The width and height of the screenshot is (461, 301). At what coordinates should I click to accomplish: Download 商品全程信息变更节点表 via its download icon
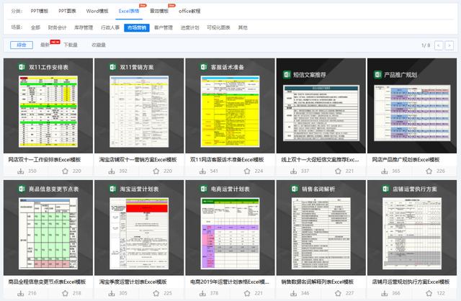pyautogui.click(x=21, y=293)
